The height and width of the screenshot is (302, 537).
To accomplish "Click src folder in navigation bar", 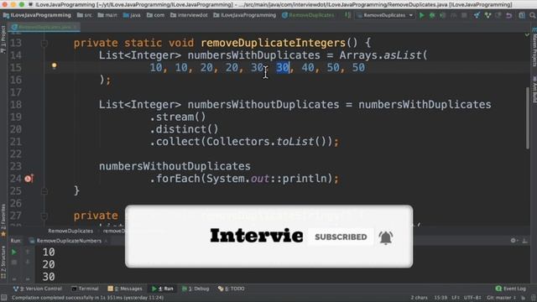I will (84, 15).
